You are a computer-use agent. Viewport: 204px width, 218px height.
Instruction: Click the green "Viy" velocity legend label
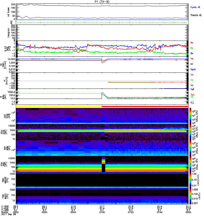point(192,80)
